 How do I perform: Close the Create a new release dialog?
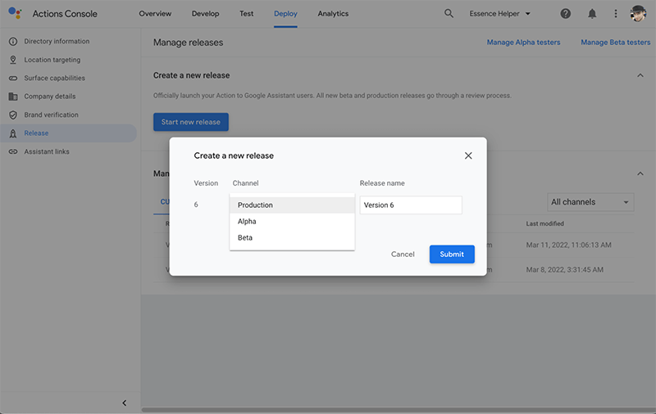pyautogui.click(x=468, y=155)
